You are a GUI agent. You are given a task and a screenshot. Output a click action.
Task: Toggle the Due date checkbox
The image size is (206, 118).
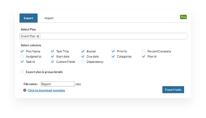83,56
